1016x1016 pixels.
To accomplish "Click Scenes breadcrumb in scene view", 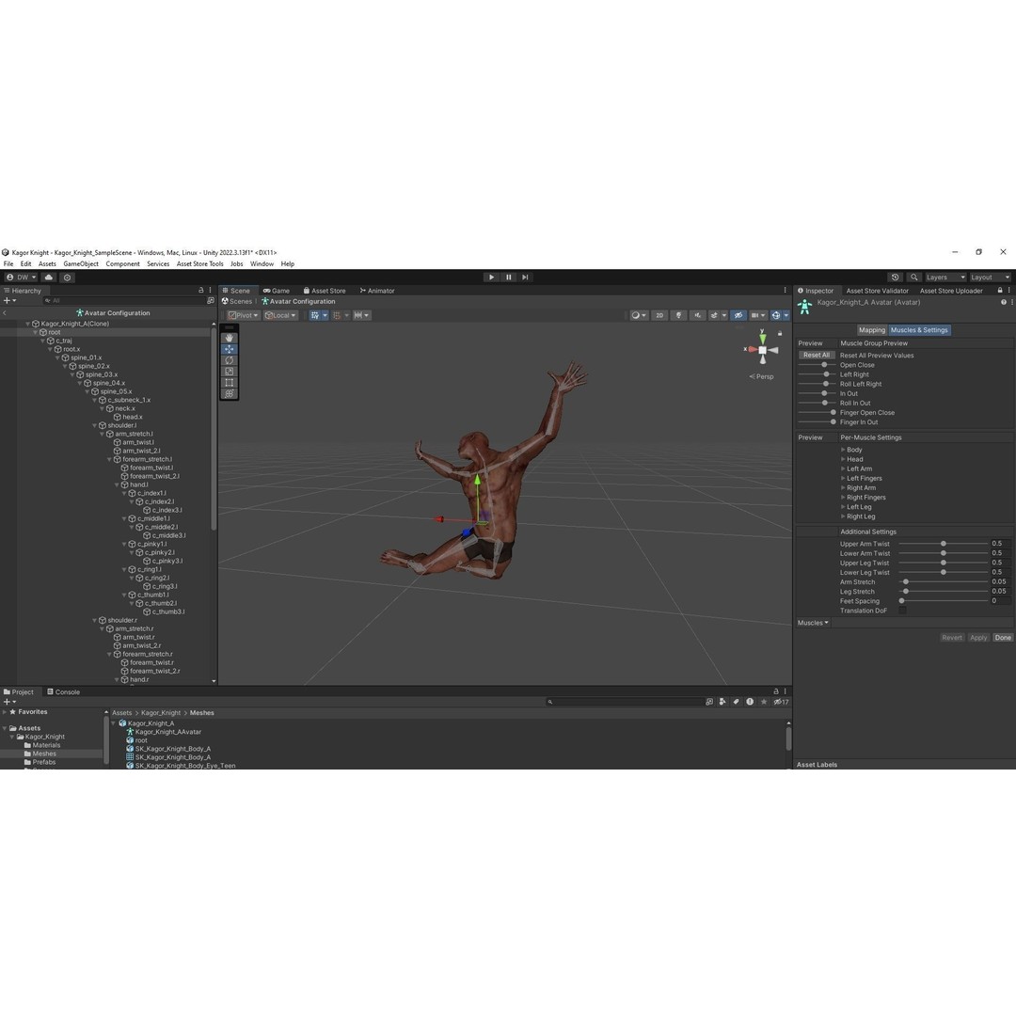I will coord(236,301).
